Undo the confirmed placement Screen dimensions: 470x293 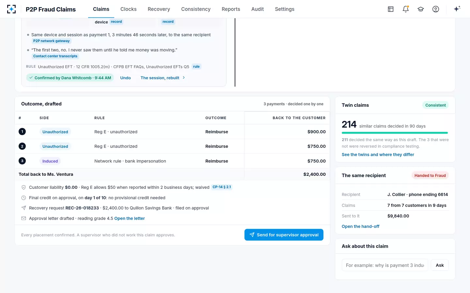[125, 78]
